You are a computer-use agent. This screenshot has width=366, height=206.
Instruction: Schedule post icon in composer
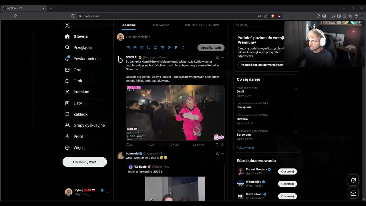point(162,48)
